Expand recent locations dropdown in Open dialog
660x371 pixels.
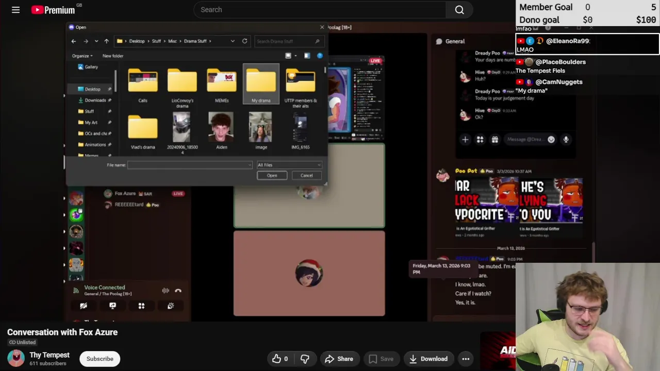tap(96, 41)
